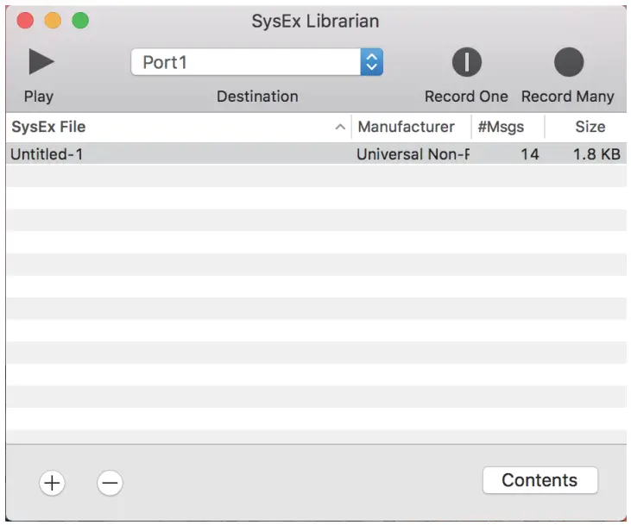Open the Port1 destination dropdown
This screenshot has width=631, height=525.
point(256,62)
